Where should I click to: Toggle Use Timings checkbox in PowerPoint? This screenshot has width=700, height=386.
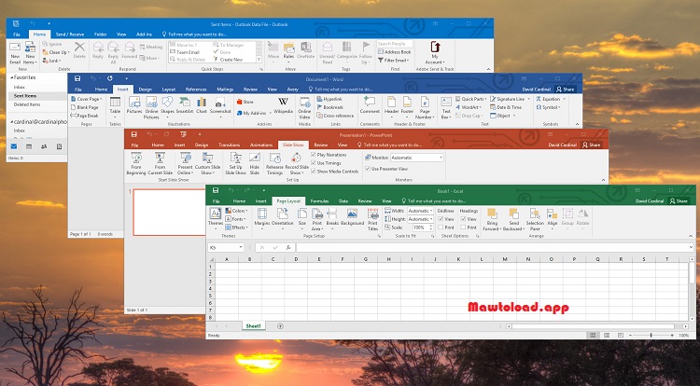[x=314, y=163]
